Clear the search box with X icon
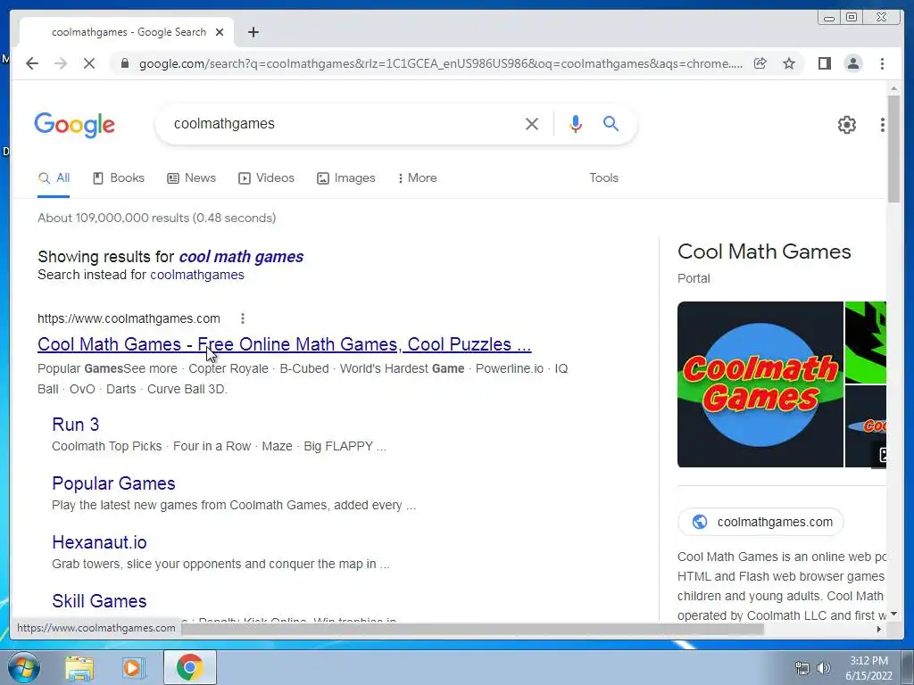The width and height of the screenshot is (914, 685). 532,124
